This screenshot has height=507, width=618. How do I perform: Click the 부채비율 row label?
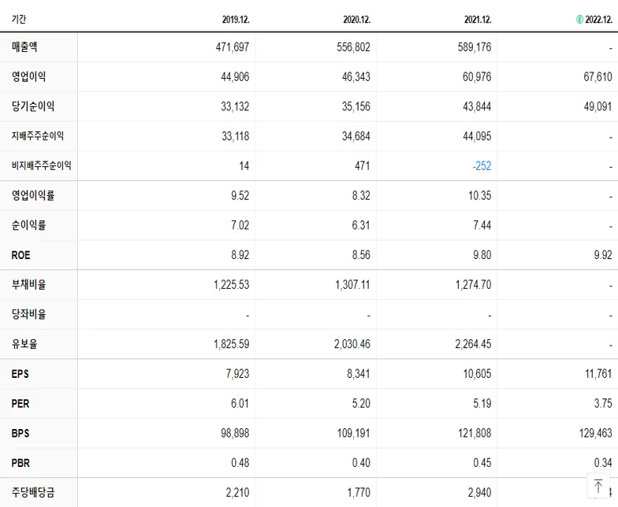click(x=28, y=285)
